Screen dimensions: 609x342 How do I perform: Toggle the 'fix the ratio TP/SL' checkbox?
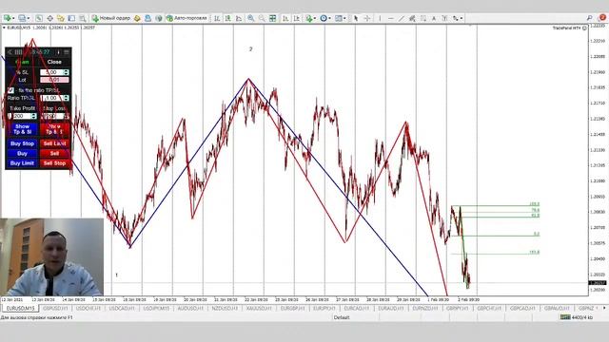[10, 90]
